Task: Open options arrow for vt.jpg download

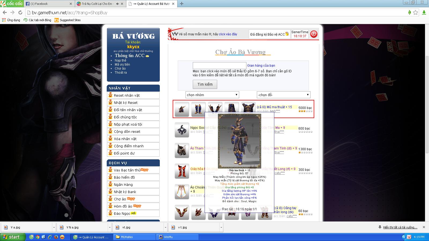Action: (165, 227)
